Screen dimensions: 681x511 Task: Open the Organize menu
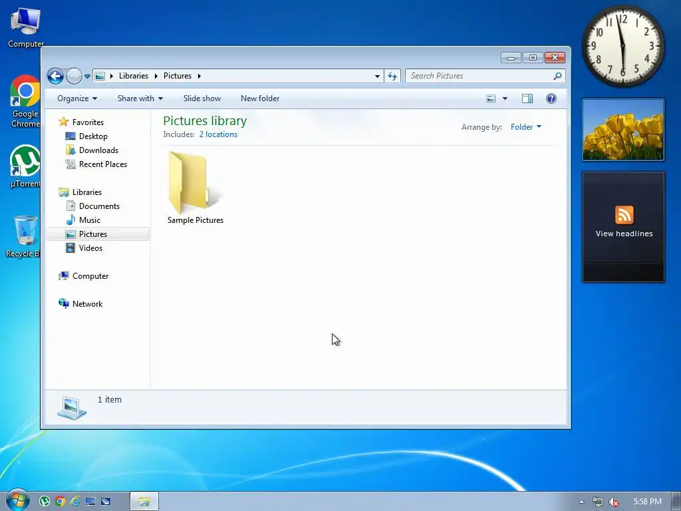tap(77, 98)
